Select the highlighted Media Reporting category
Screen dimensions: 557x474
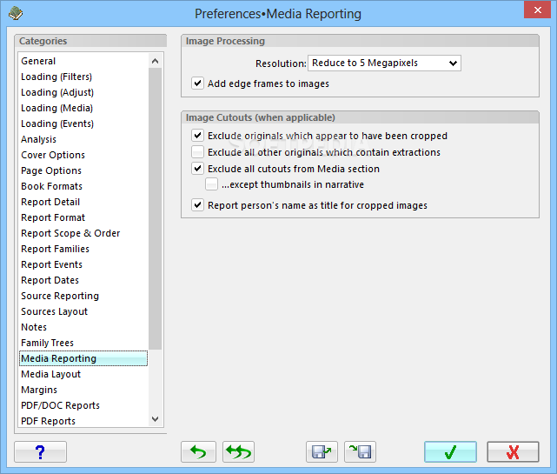[83, 358]
